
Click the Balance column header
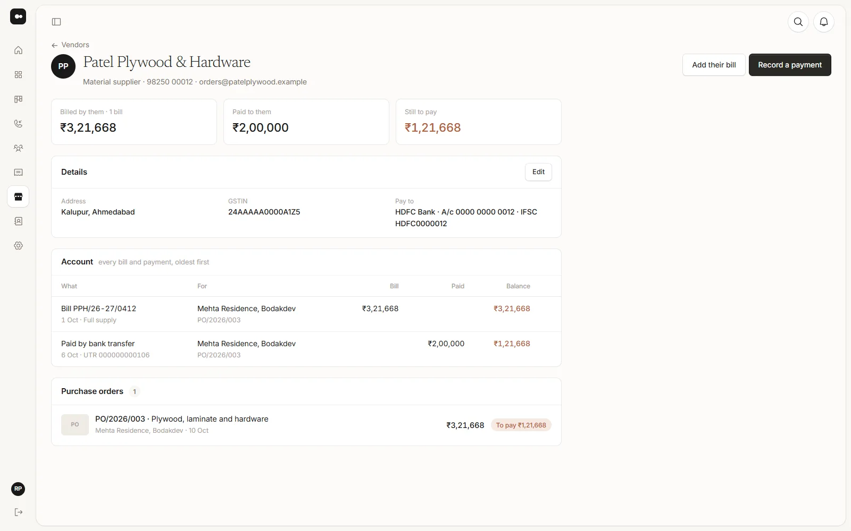point(518,286)
